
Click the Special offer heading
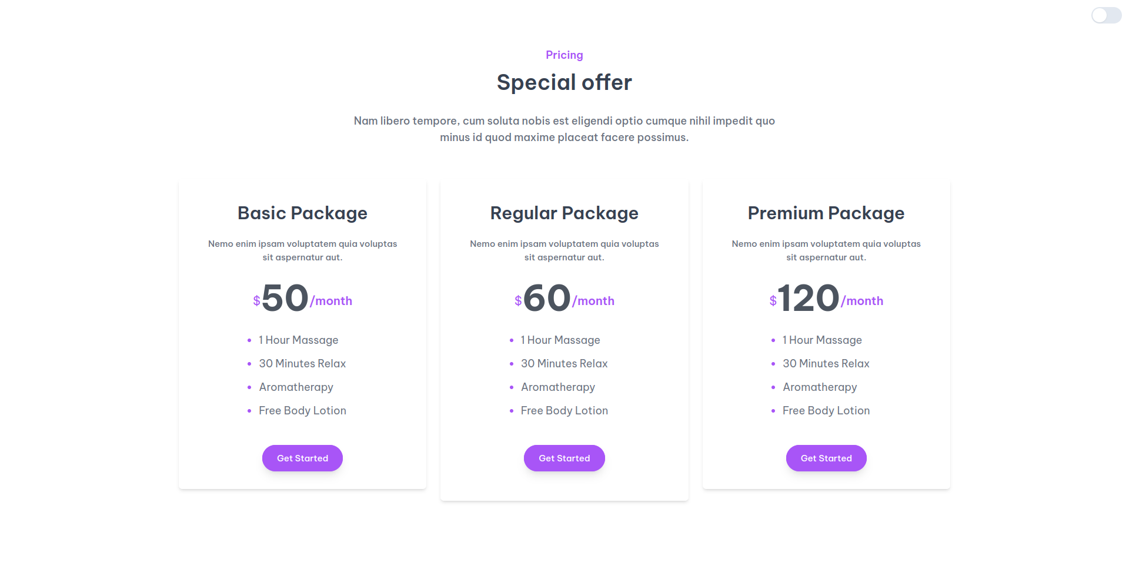564,82
